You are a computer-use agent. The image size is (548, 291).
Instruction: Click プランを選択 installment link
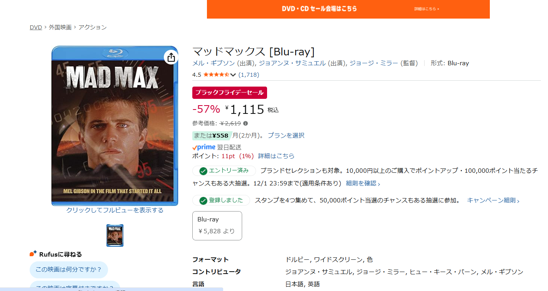pyautogui.click(x=286, y=135)
